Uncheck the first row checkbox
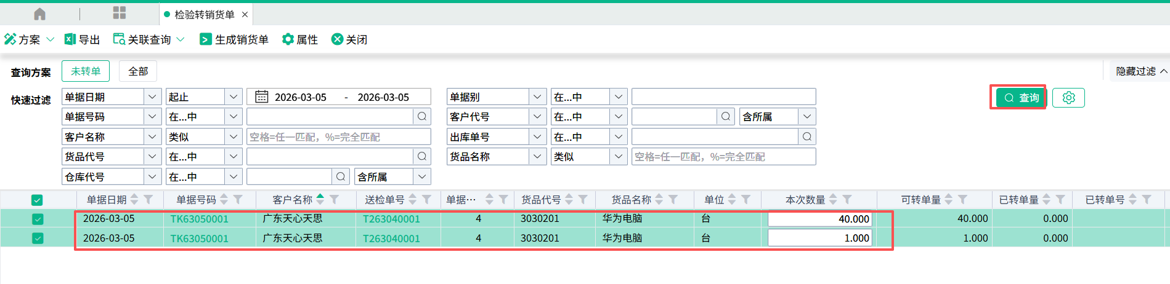 38,219
